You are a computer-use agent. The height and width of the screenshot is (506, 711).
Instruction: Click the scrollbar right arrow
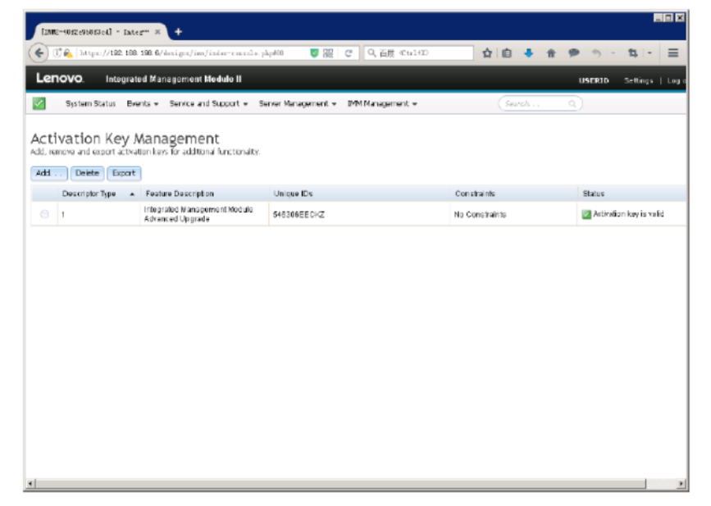pyautogui.click(x=681, y=484)
